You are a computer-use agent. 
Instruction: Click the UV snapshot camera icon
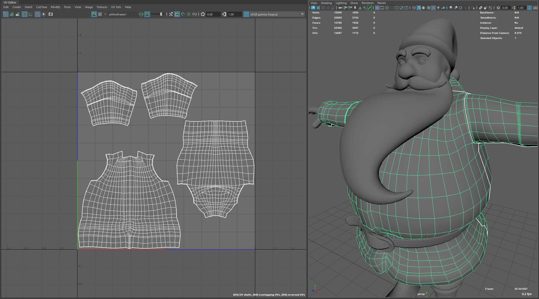(x=51, y=14)
